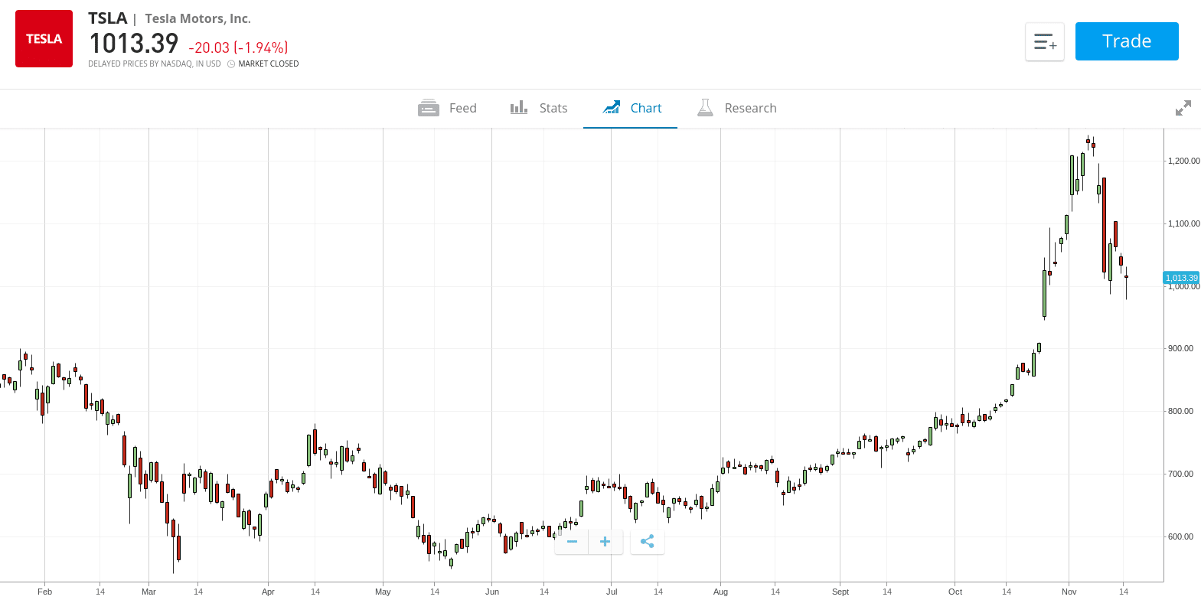Click the 900.00 price axis label
The width and height of the screenshot is (1201, 600).
(x=1180, y=349)
